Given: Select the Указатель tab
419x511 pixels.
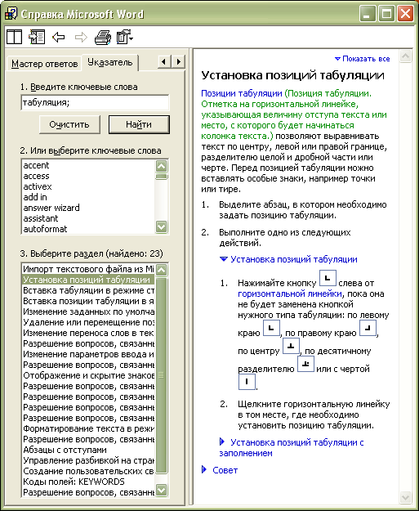Looking at the screenshot, I should click(110, 62).
